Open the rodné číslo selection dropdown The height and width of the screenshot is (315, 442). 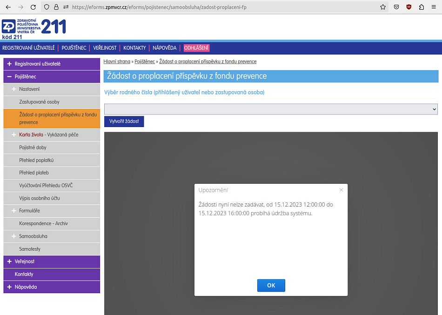271,109
